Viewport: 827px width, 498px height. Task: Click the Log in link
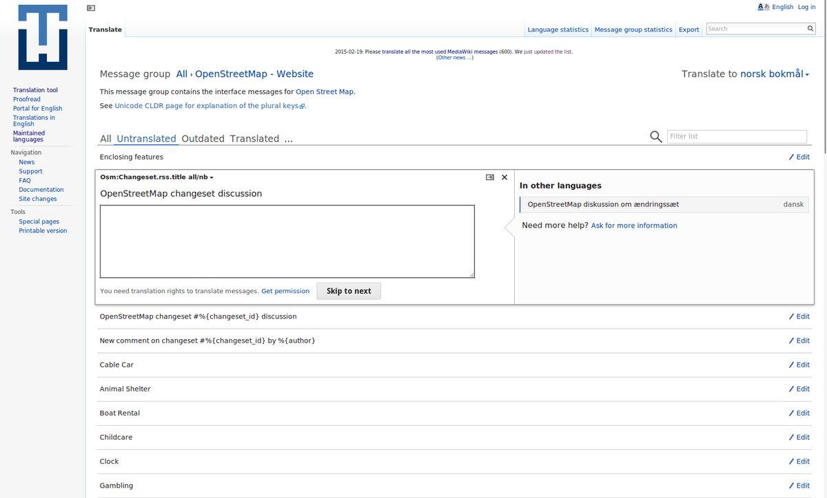coord(806,7)
